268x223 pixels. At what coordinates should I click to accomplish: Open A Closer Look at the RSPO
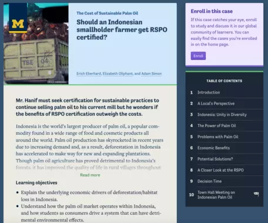pos(225,170)
